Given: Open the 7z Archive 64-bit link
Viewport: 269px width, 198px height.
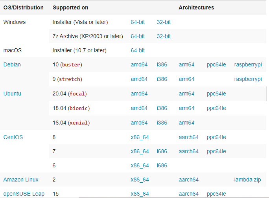Looking at the screenshot, I should [138, 36].
